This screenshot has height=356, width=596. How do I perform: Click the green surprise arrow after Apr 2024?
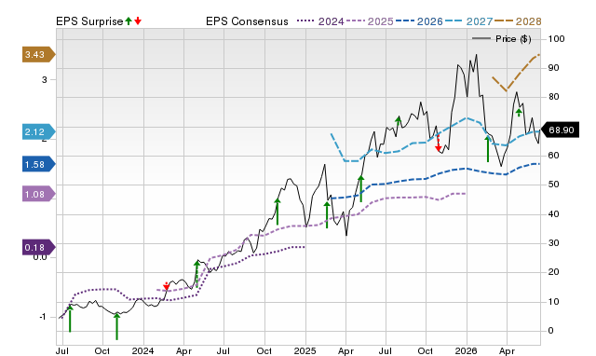click(196, 273)
